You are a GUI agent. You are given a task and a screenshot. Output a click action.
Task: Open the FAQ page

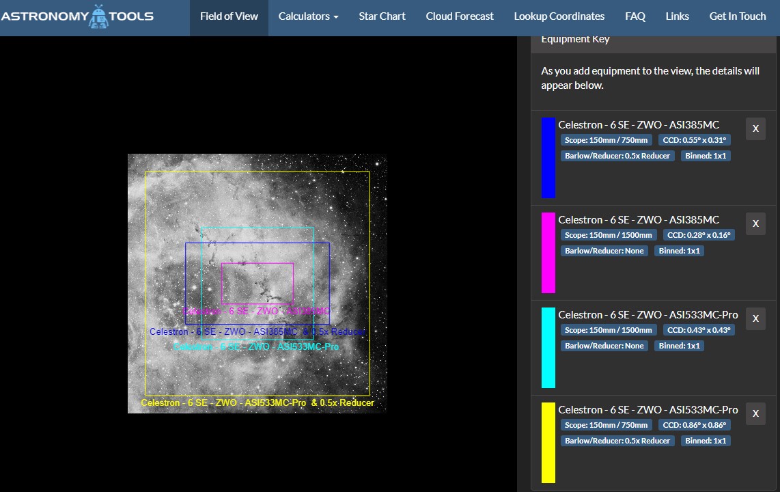point(635,16)
